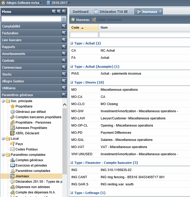Image resolution: width=190 pixels, height=197 pixels.
Task: Open the MO-CLO journal row
Action: pyautogui.click(x=130, y=104)
